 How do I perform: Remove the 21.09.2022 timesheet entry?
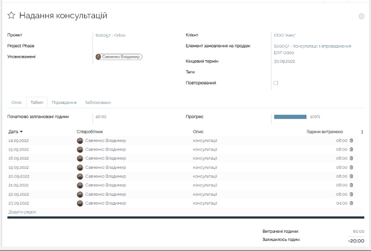click(352, 185)
